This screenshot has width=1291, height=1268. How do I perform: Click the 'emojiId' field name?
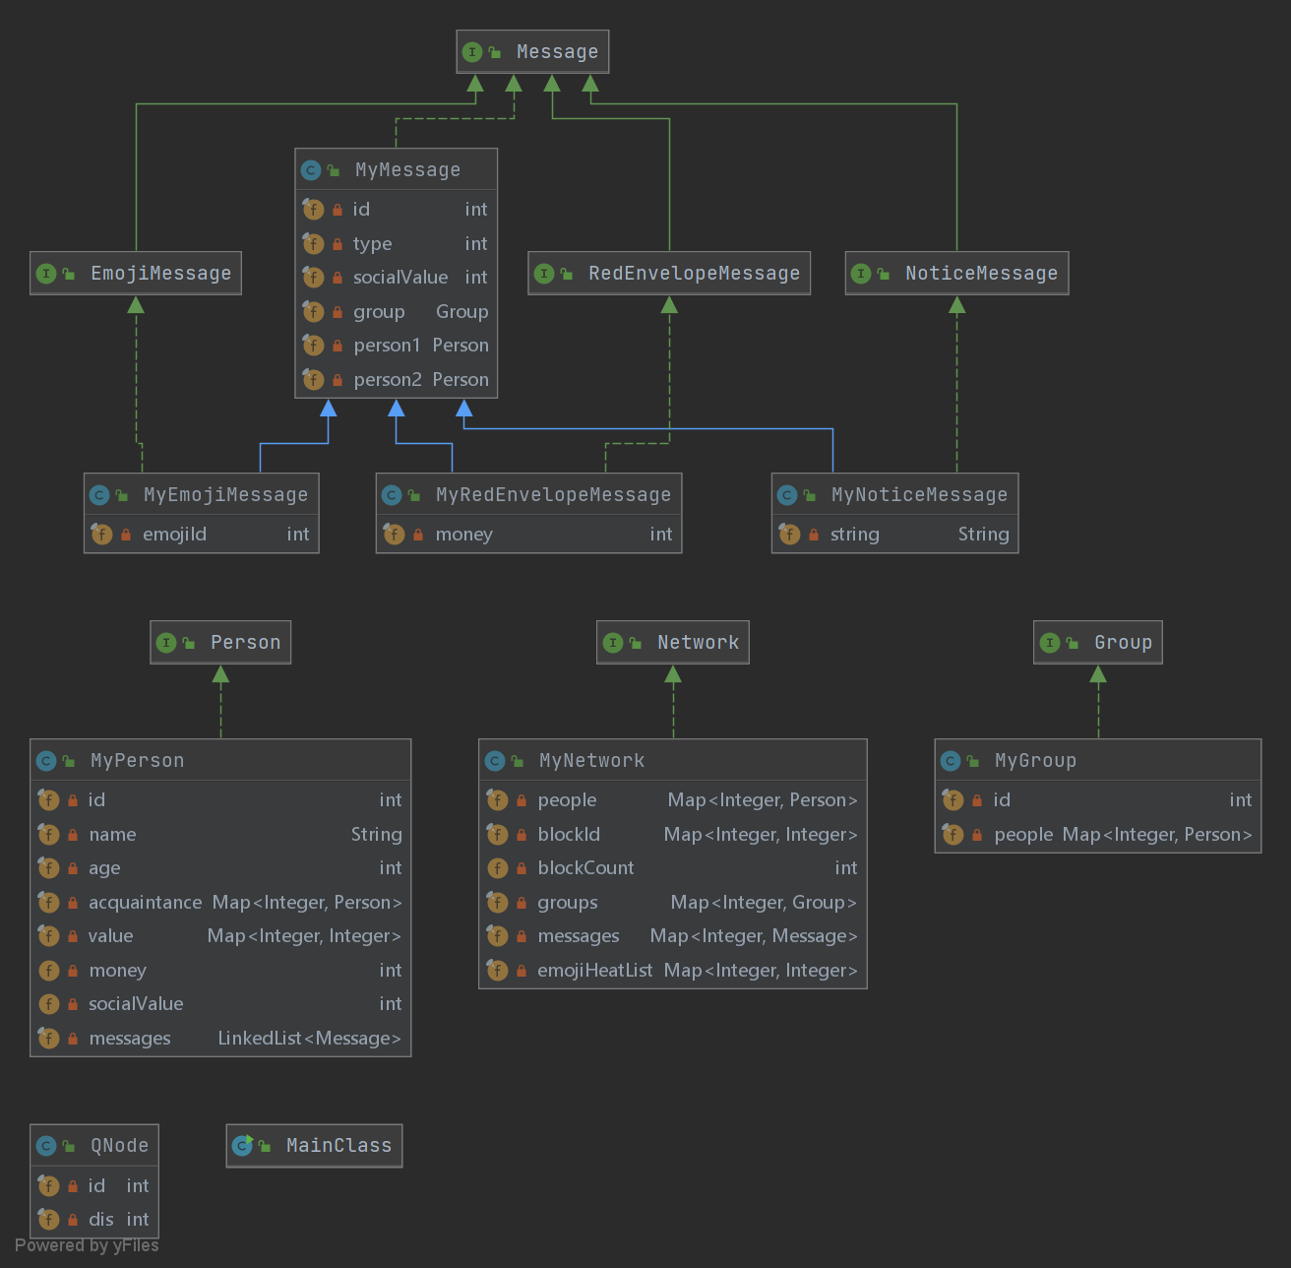(x=175, y=535)
